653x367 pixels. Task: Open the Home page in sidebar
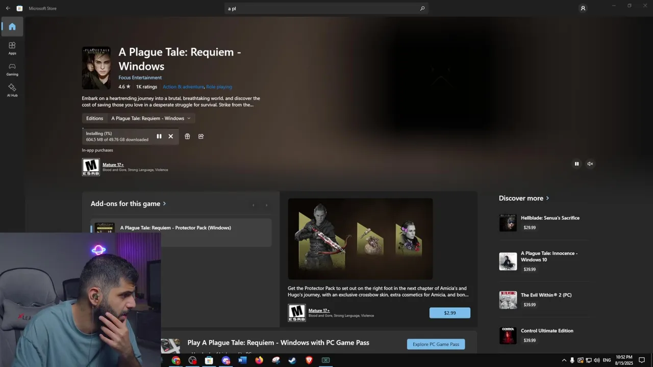[12, 27]
